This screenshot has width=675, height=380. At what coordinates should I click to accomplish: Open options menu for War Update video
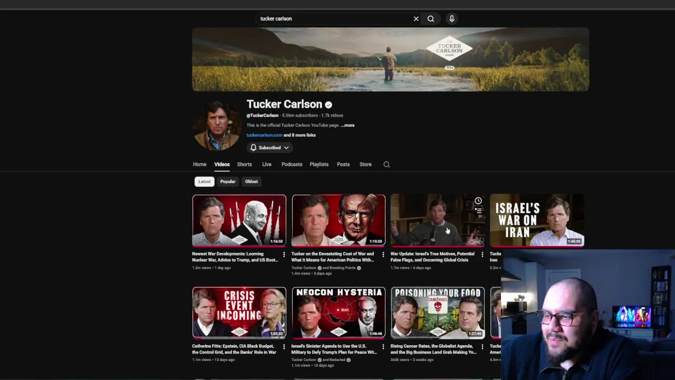(x=482, y=254)
